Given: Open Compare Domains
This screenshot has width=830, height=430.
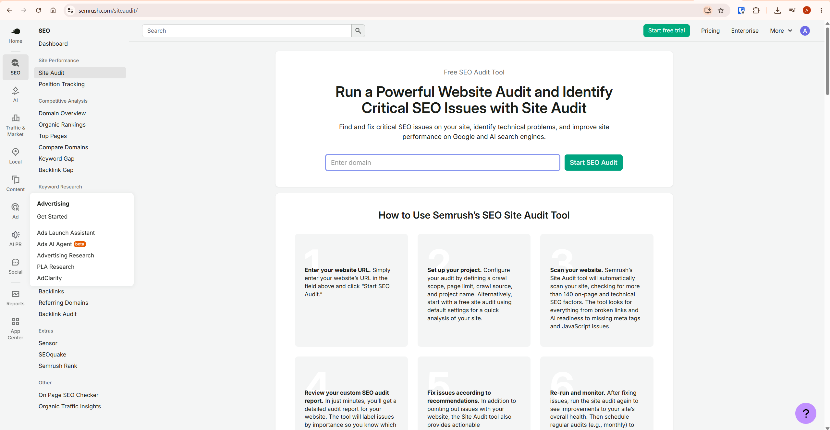Looking at the screenshot, I should pyautogui.click(x=63, y=147).
